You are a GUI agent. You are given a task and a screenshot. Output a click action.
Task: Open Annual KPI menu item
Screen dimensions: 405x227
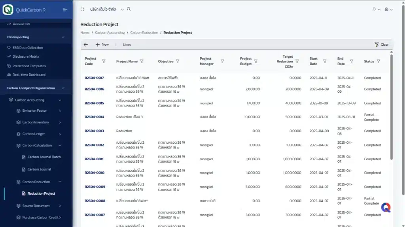(x=21, y=24)
